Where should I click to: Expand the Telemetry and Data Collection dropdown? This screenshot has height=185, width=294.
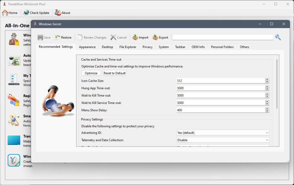[x=267, y=140]
